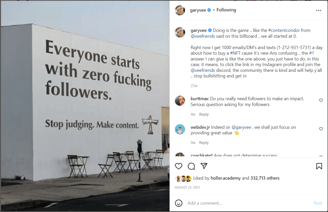Open the emoji picker beside the comment field
The height and width of the screenshot is (212, 328).
click(179, 203)
